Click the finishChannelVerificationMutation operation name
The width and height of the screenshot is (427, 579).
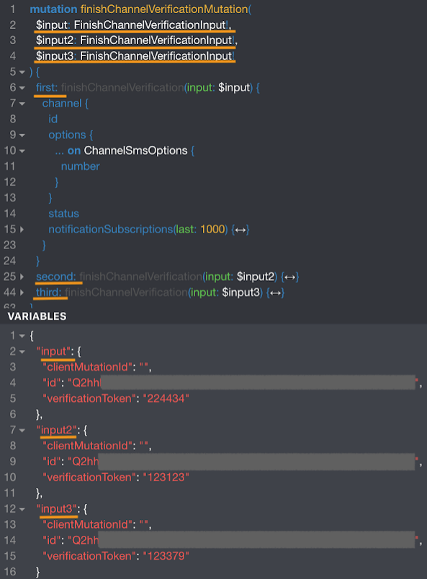click(x=164, y=9)
